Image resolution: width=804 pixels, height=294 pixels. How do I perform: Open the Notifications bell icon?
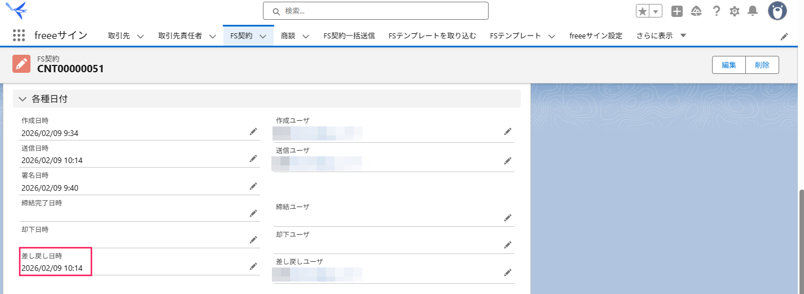[753, 11]
